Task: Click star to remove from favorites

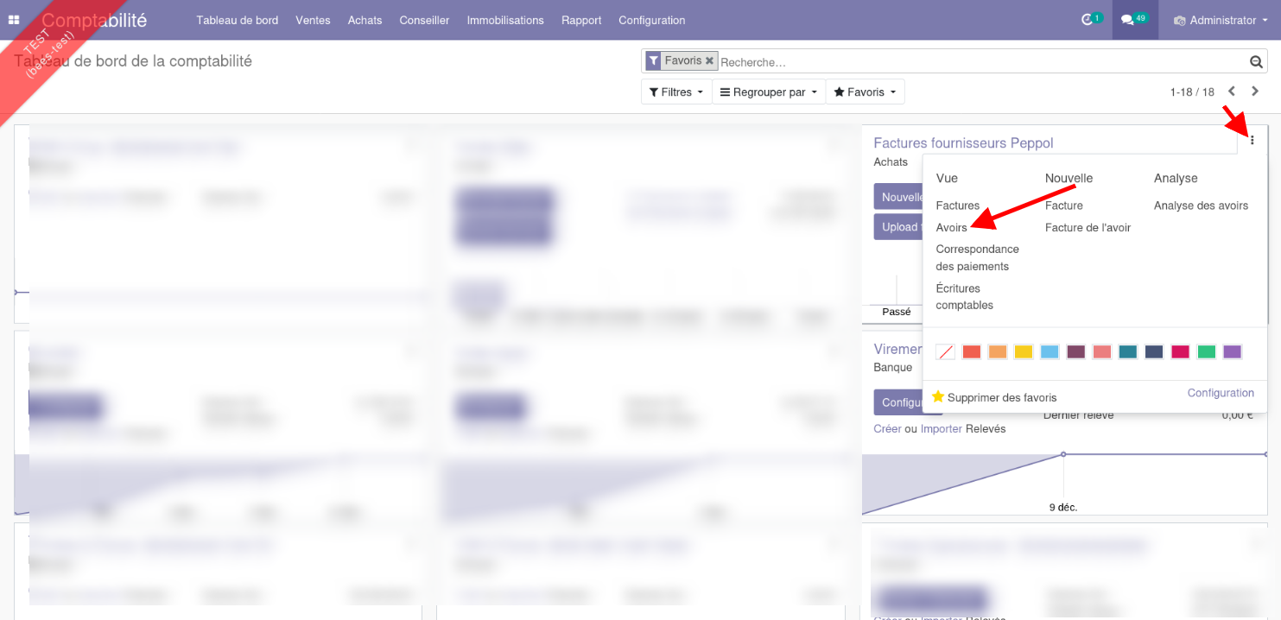Action: [x=938, y=397]
